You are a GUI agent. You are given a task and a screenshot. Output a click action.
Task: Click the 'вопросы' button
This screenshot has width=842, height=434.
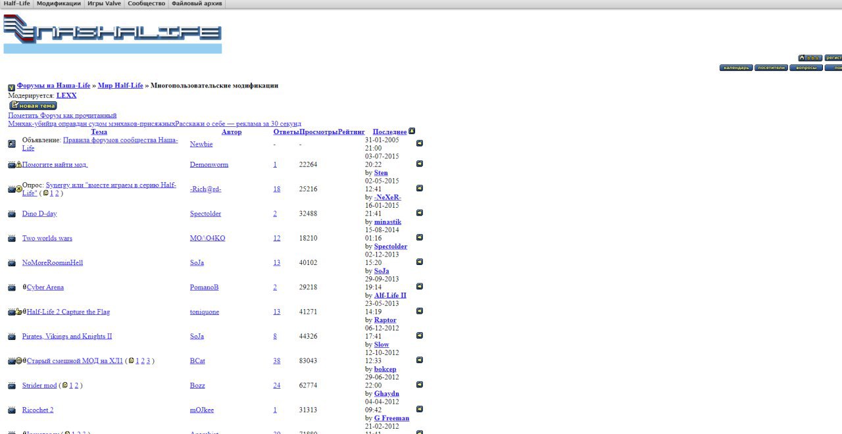coord(806,68)
